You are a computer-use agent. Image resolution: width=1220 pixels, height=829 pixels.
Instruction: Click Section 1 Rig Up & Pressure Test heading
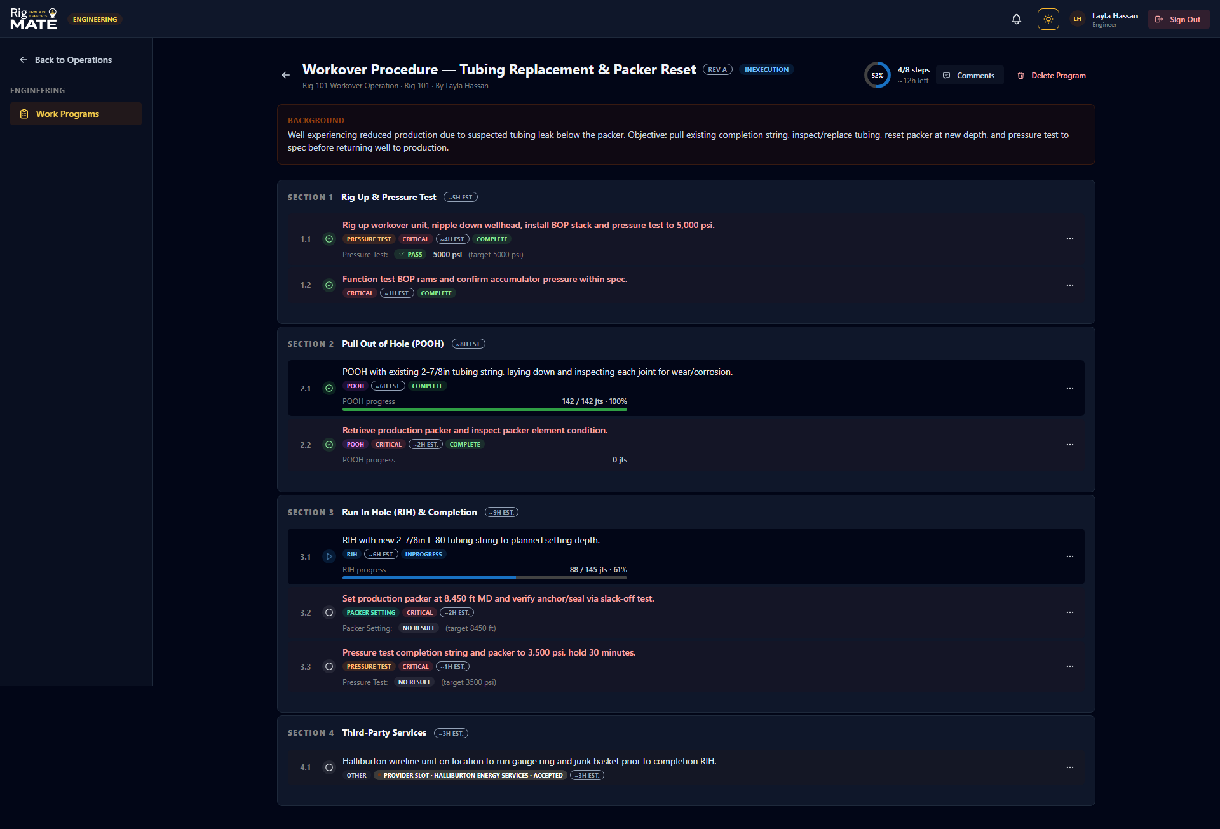tap(388, 197)
